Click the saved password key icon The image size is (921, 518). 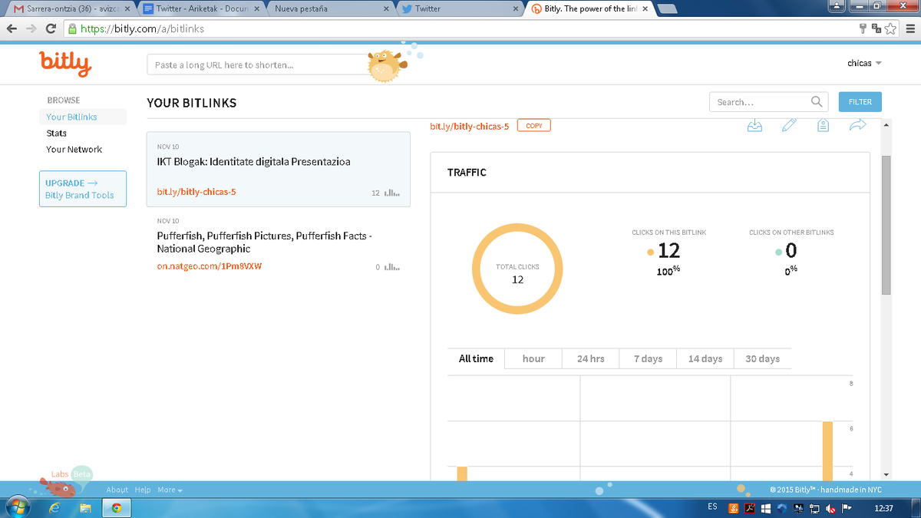(863, 28)
